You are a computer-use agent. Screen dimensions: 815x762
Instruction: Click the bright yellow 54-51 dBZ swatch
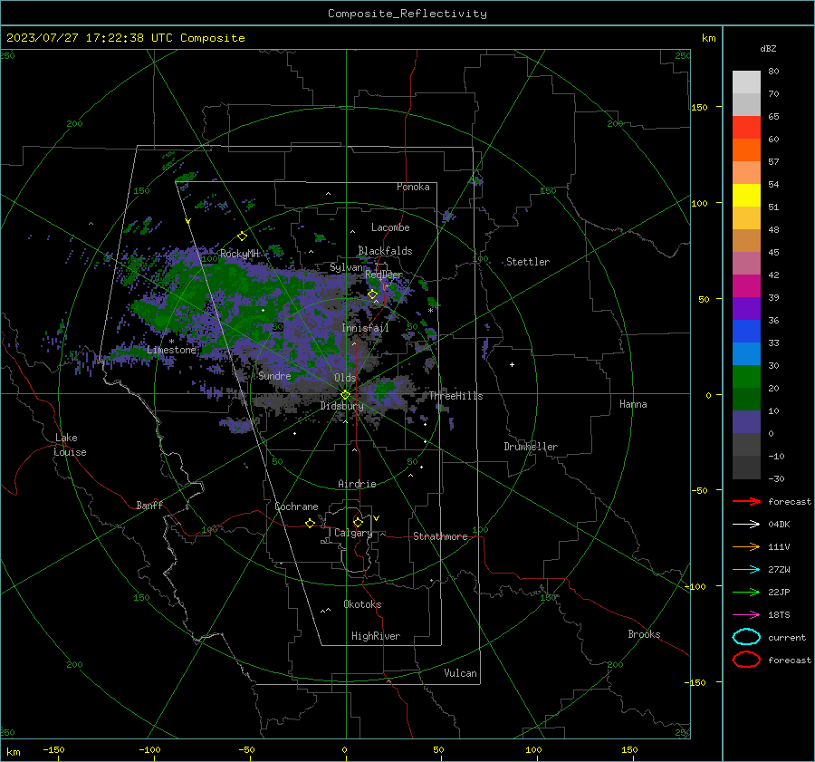(746, 196)
